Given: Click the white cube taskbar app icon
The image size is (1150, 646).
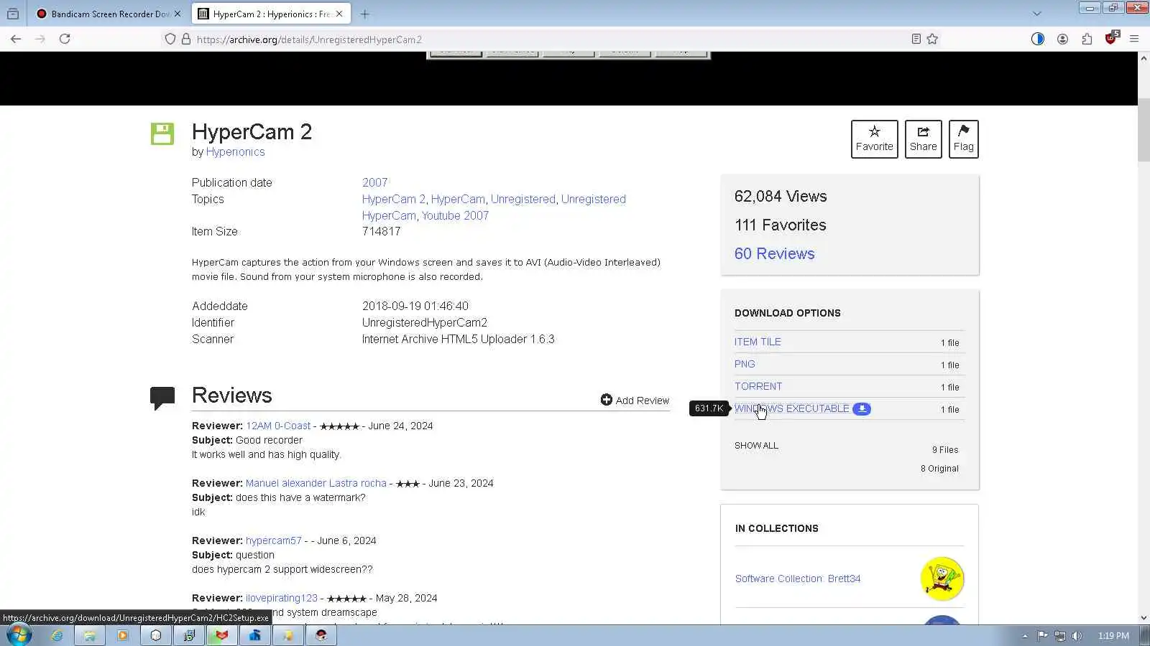Looking at the screenshot, I should pos(156,635).
